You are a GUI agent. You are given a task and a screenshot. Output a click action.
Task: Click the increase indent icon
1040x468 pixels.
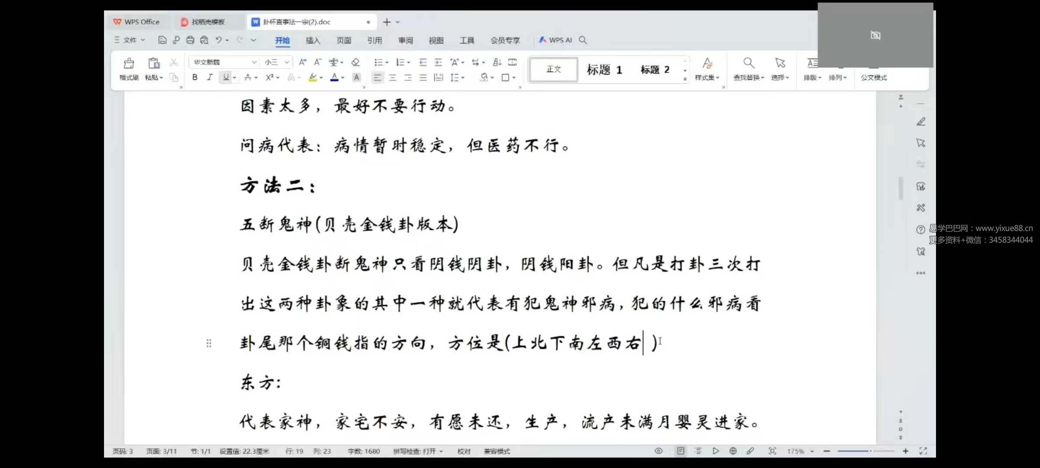click(438, 62)
